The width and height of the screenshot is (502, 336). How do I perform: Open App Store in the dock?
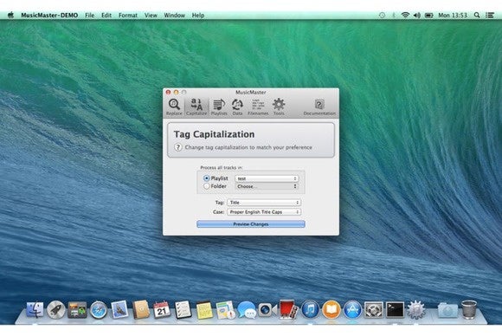352,310
